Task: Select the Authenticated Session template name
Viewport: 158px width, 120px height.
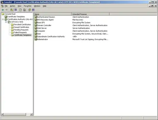Action: 46,17
